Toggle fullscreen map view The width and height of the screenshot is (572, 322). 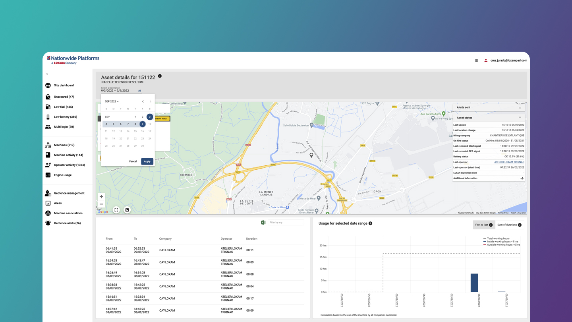click(116, 210)
